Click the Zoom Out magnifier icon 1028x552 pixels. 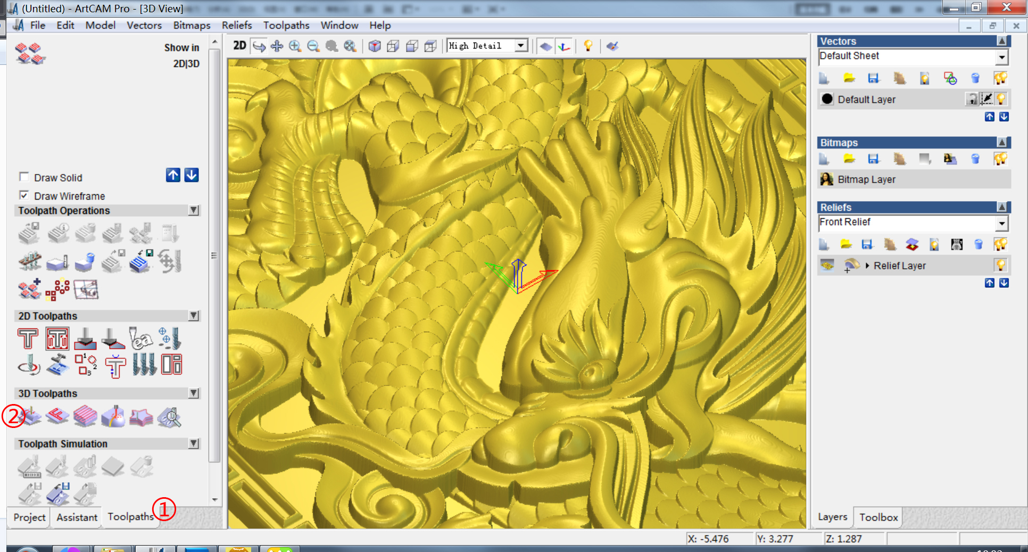[x=313, y=46]
